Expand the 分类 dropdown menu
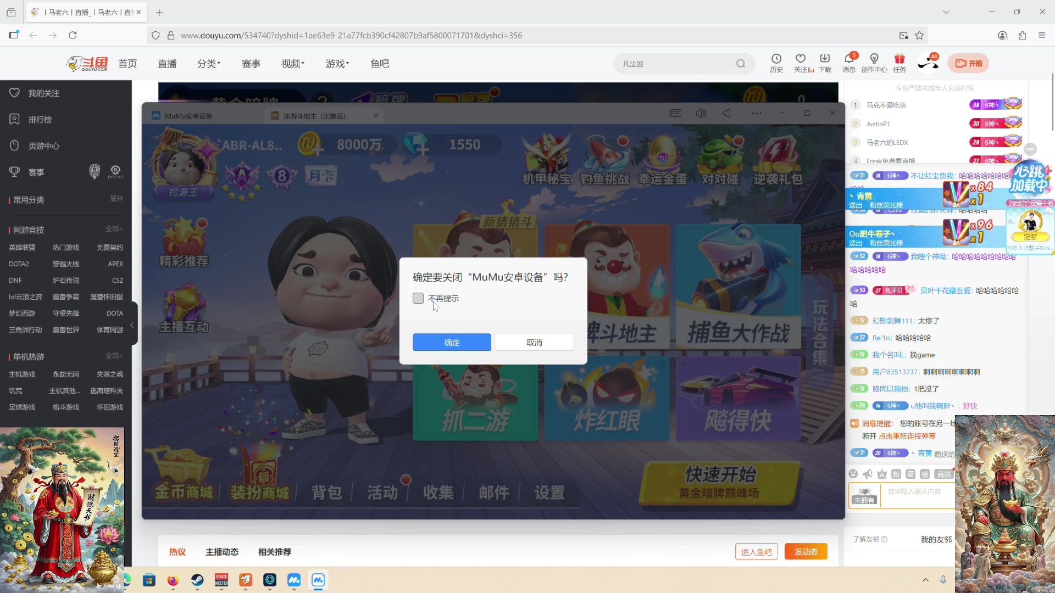 tap(209, 64)
